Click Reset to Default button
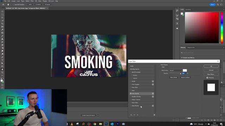The width and height of the screenshot is (225, 126). pos(185,77)
